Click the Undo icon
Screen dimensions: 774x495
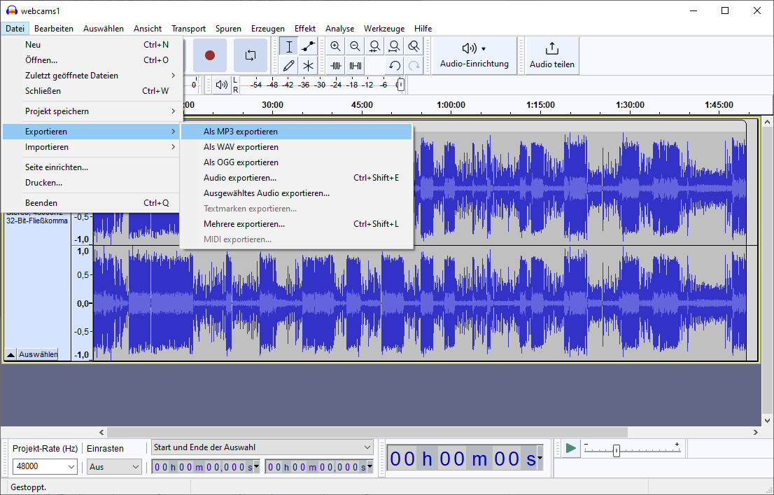pos(393,65)
